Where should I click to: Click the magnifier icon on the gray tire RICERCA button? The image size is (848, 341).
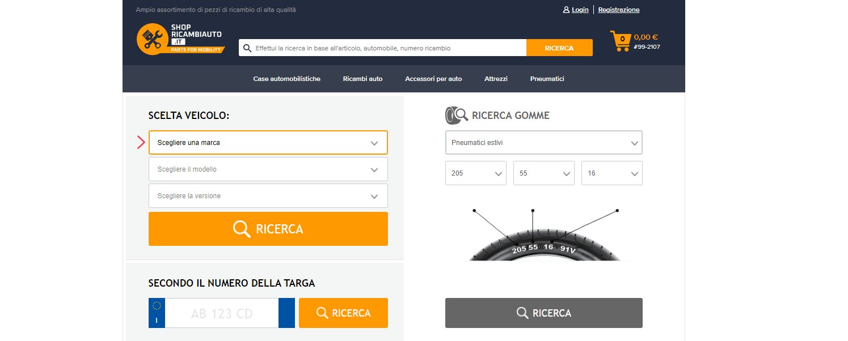click(x=522, y=313)
